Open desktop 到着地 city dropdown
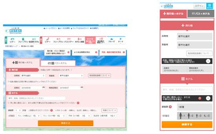The image size is (216, 134). [x=71, y=75]
